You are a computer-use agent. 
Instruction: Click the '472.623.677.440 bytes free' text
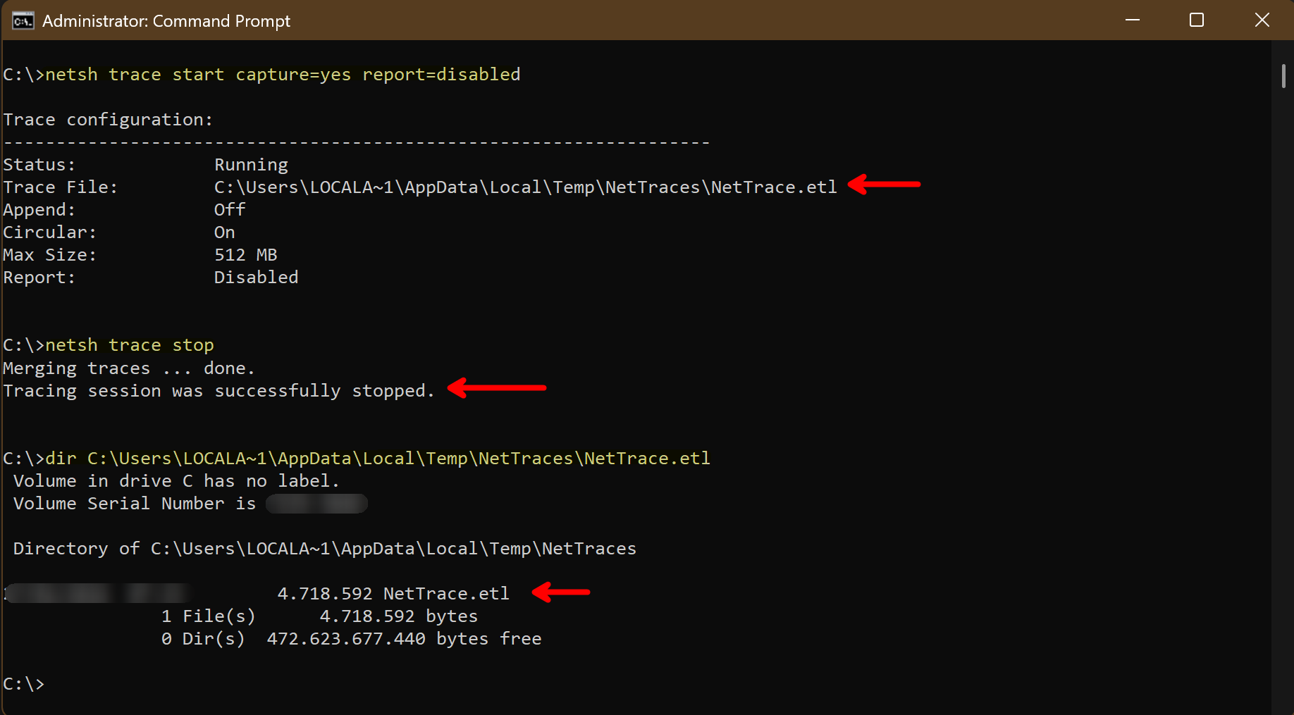coord(404,639)
